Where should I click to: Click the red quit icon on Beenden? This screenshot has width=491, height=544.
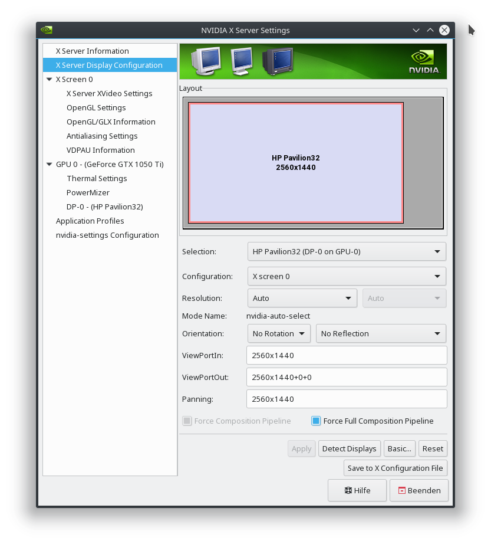pyautogui.click(x=401, y=490)
